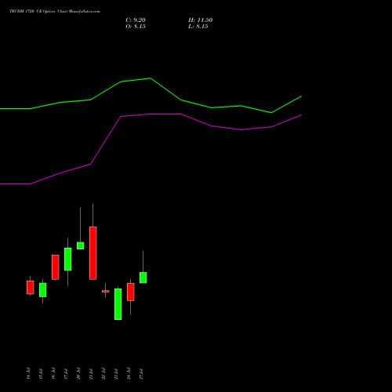Click the 23 Jul date label
The image size is (392, 392).
[x=116, y=373]
